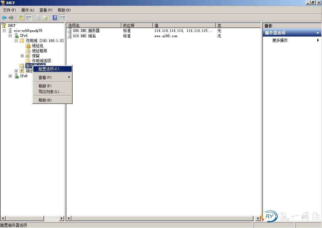
Task: Sort list by the 选项名 column header
Action: 93,26
